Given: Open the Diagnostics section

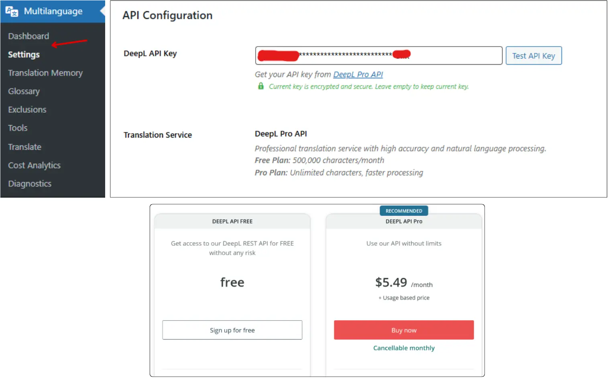Looking at the screenshot, I should pos(29,183).
